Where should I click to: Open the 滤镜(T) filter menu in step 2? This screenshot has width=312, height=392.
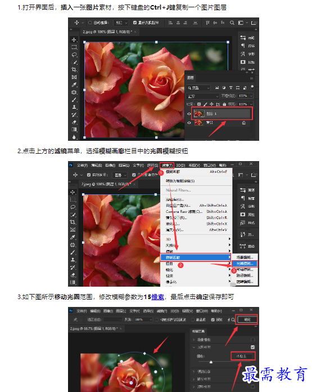tap(167, 165)
